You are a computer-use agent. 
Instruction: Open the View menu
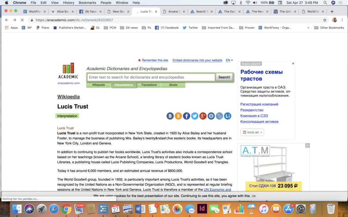(x=55, y=3)
